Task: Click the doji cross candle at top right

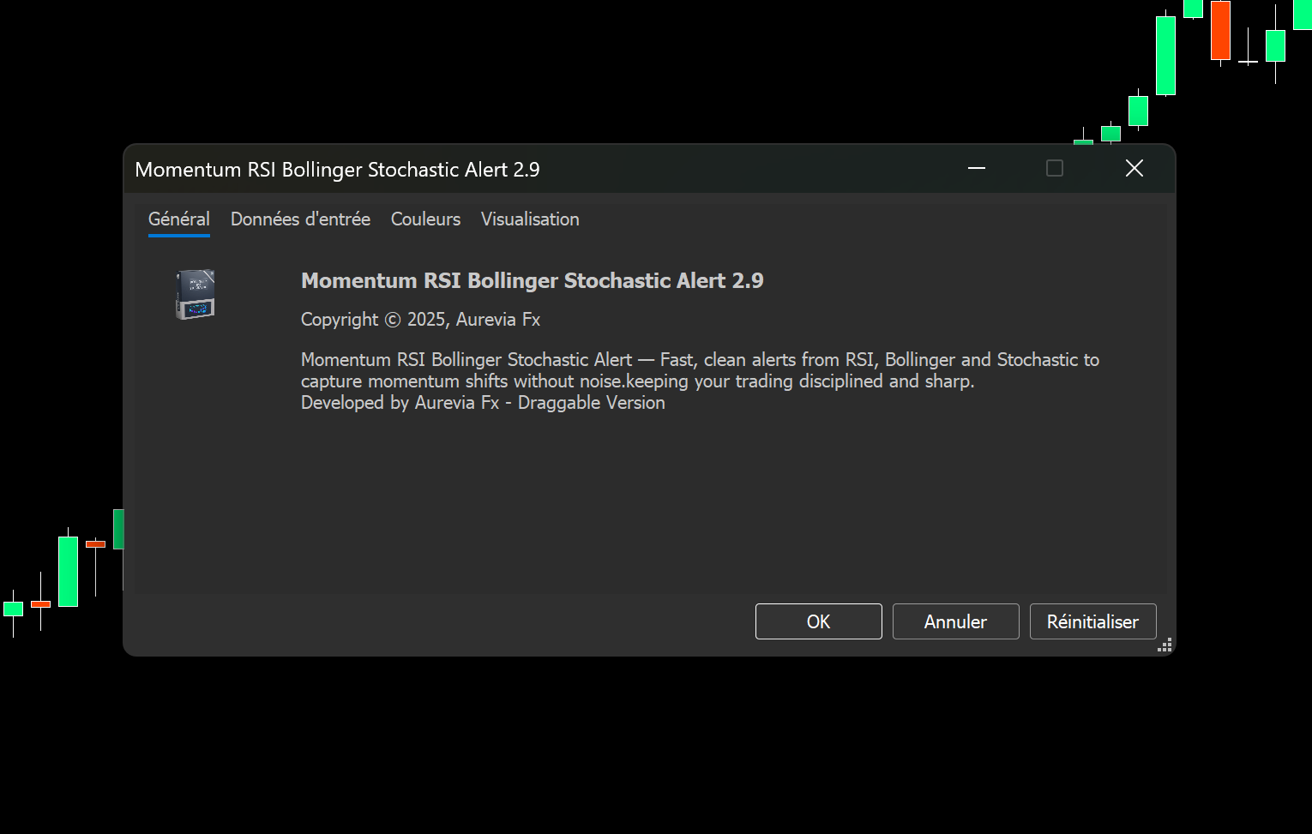Action: tap(1249, 61)
